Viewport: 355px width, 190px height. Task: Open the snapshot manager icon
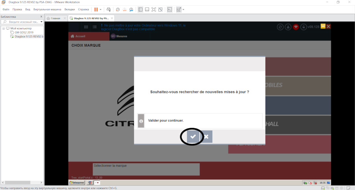click(131, 10)
